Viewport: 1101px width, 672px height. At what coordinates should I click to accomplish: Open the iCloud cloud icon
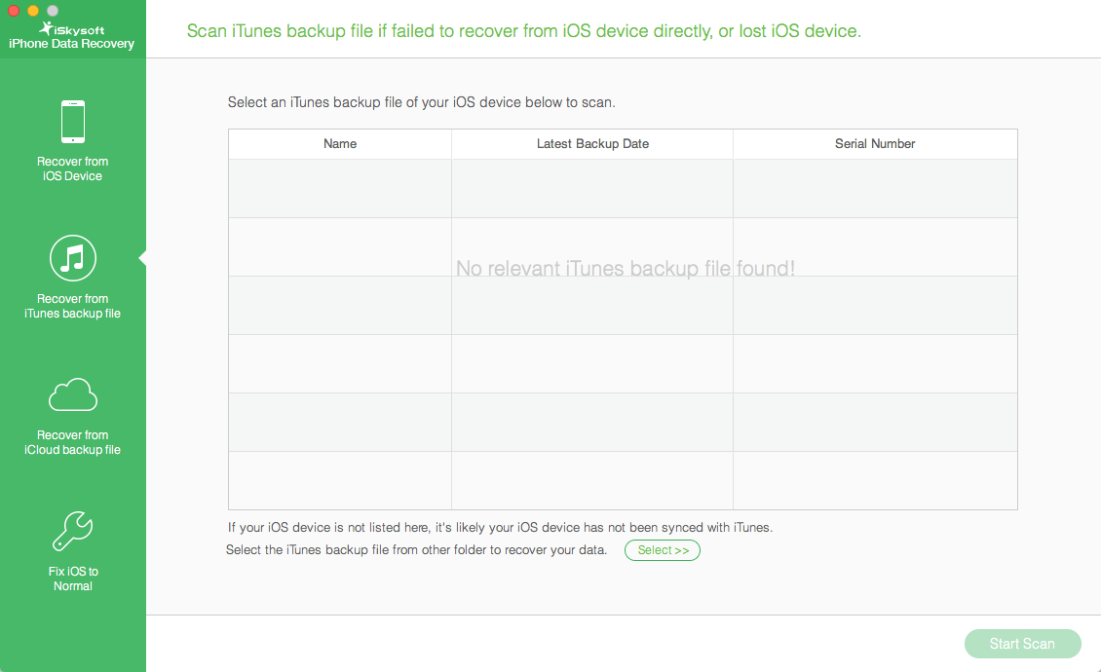[73, 394]
